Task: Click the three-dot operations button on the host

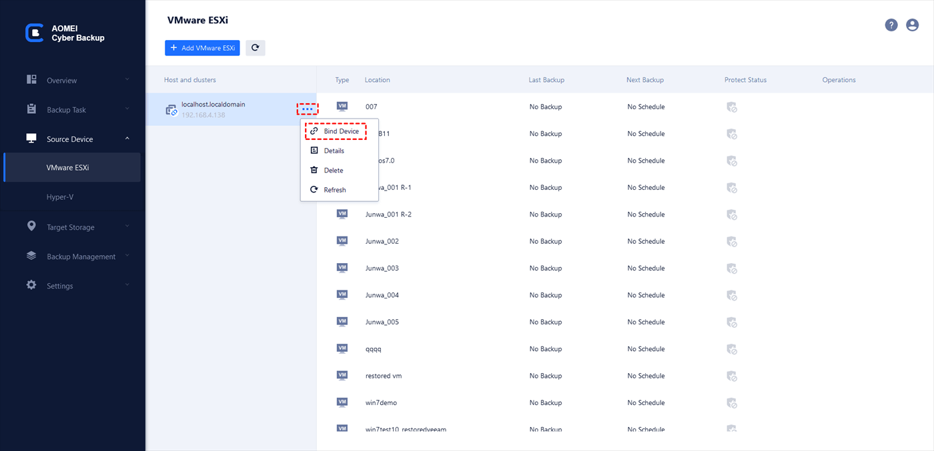Action: 307,108
